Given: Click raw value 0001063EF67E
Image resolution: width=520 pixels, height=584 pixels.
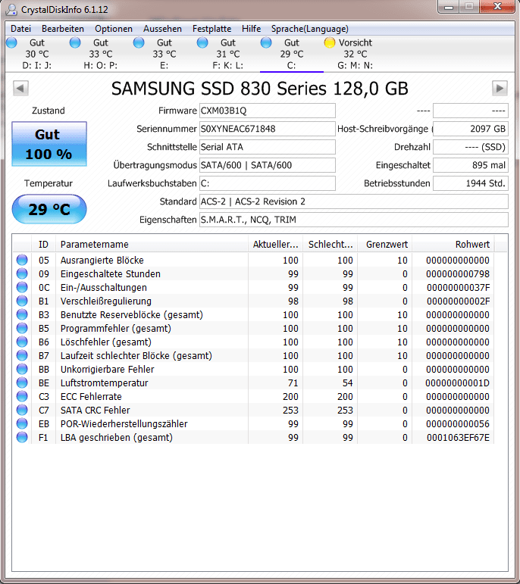Looking at the screenshot, I should point(458,437).
